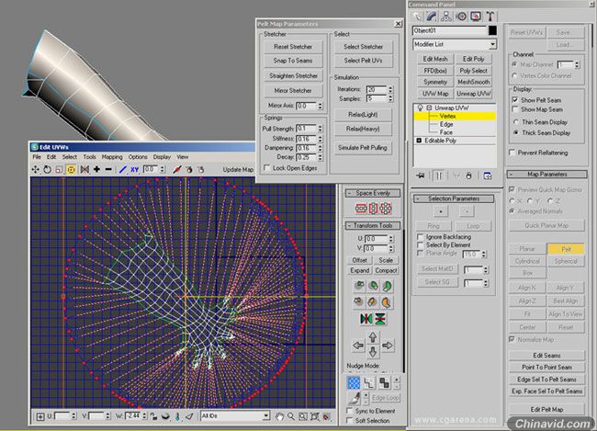Open the Select menu in Edit UVWs
This screenshot has width=597, height=431.
[x=70, y=157]
